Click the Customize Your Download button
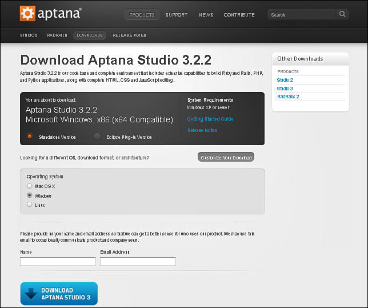 coord(226,157)
